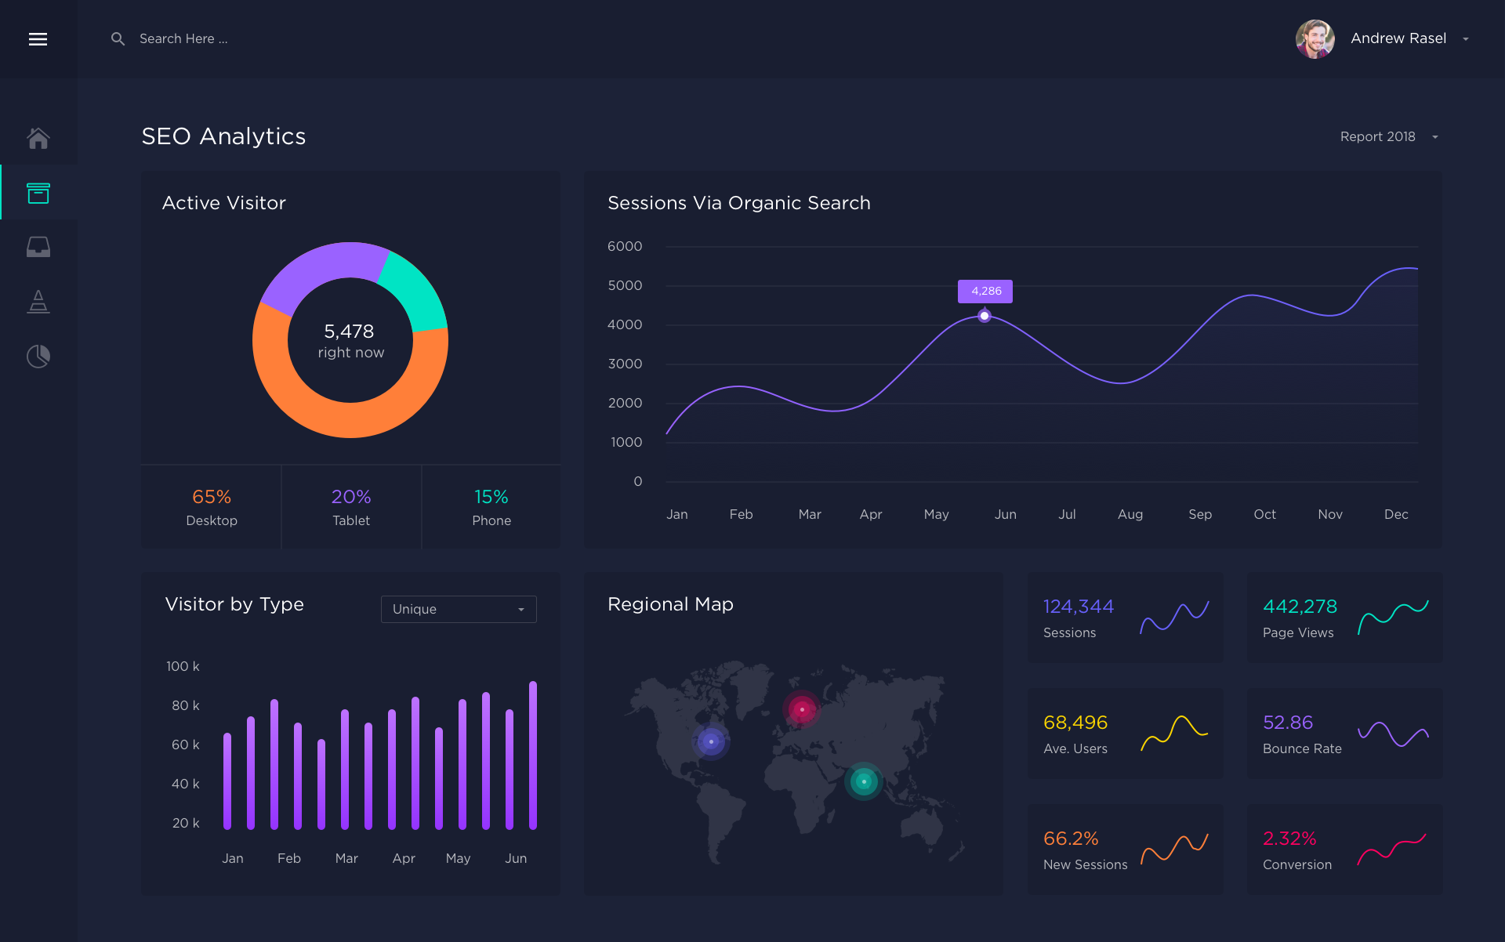Select the user profile avatar icon
This screenshot has width=1505, height=942.
(x=1311, y=37)
